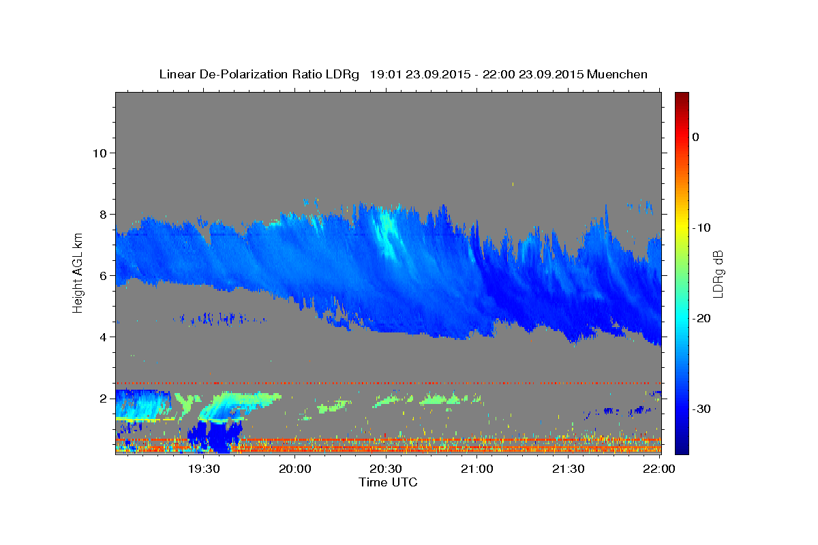Click the height tick label 2
Viewport: 818px width, 545px height.
point(104,398)
